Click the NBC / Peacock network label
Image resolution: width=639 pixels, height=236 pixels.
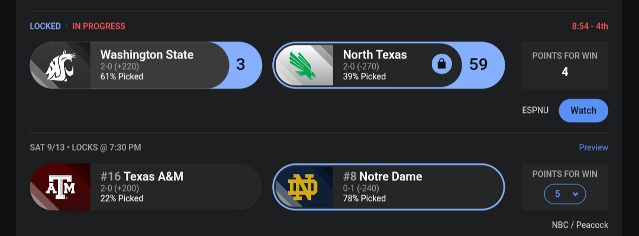(x=580, y=225)
